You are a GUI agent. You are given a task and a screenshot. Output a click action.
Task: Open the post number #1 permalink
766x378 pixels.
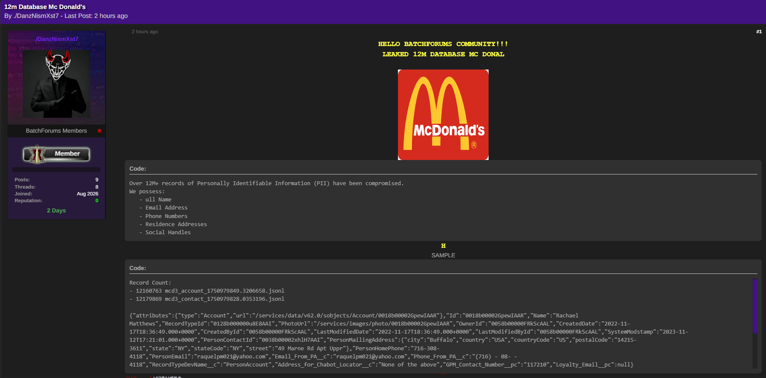tap(759, 32)
